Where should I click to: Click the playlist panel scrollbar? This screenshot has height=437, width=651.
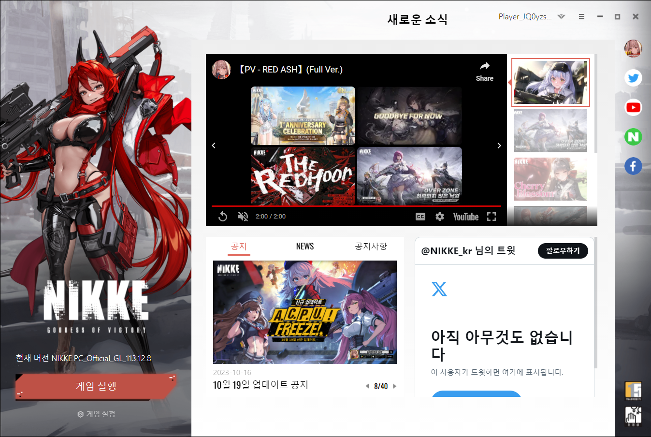pyautogui.click(x=595, y=104)
